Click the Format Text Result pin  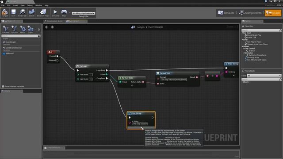pyautogui.click(x=197, y=77)
